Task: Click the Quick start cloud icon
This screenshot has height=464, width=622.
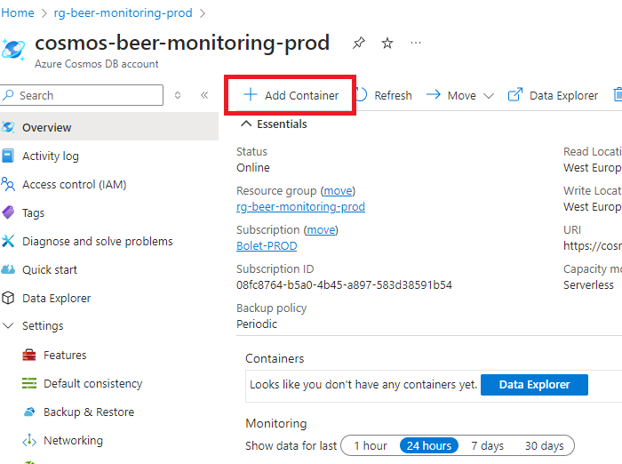Action: (x=8, y=270)
